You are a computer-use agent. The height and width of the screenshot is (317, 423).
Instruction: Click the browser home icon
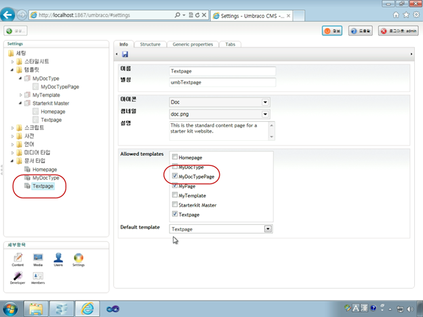click(396, 15)
